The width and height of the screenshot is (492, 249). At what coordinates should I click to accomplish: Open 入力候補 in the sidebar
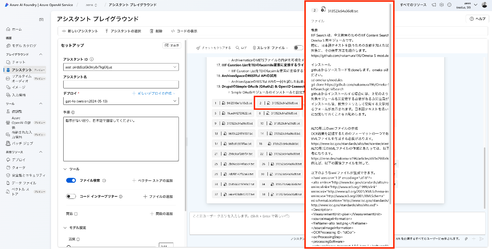pos(16,95)
